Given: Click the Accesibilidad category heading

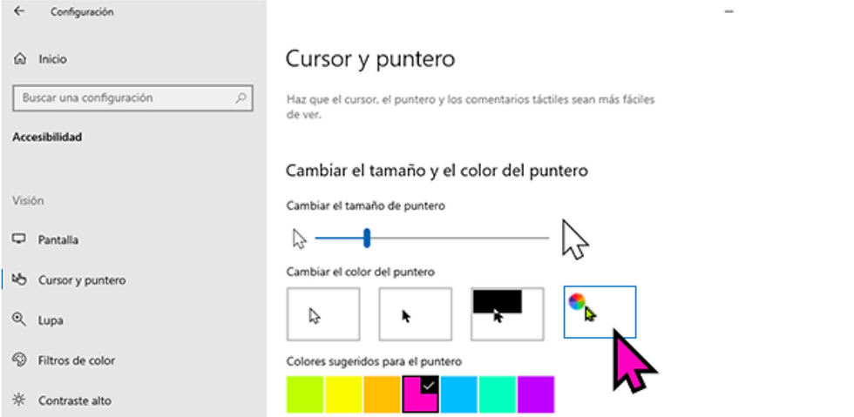Looking at the screenshot, I should (x=47, y=138).
